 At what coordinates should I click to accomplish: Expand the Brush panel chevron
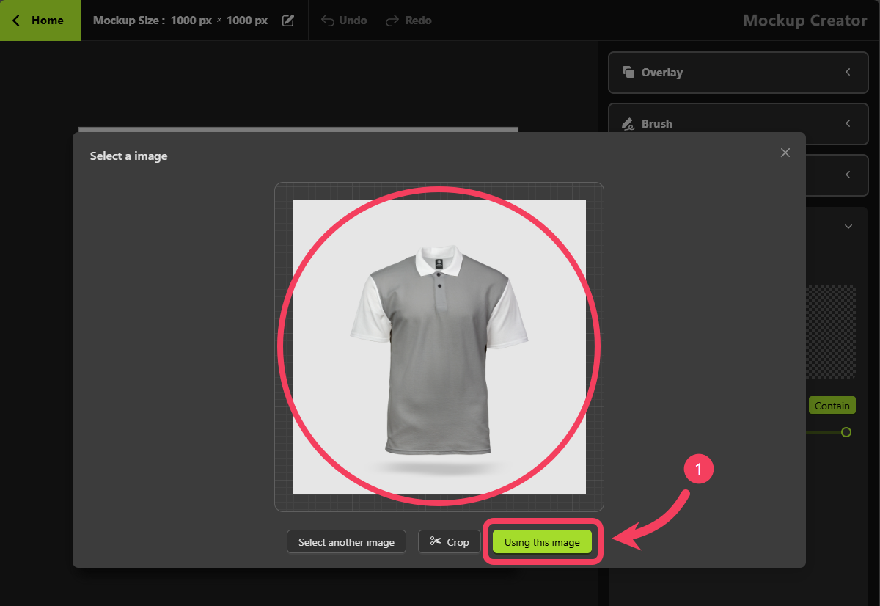point(848,123)
